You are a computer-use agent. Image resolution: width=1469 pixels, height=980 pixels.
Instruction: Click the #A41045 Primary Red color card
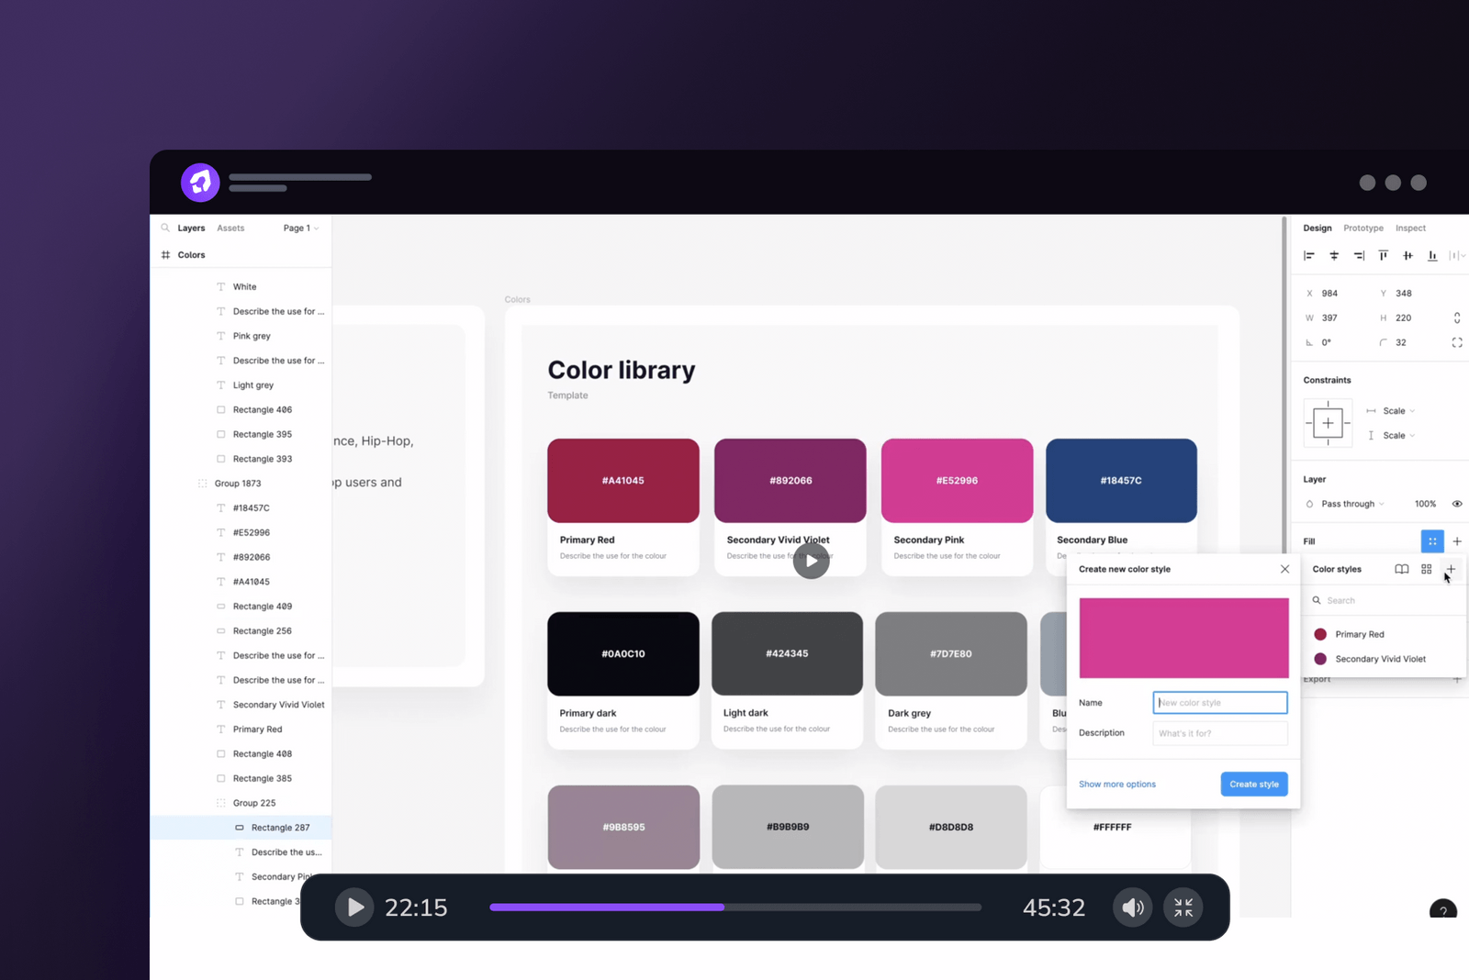coord(623,507)
